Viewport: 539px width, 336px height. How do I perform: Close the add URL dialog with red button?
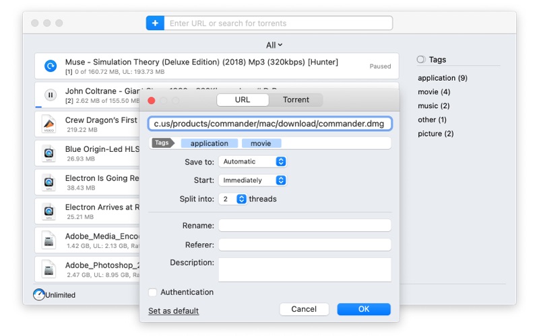[151, 100]
